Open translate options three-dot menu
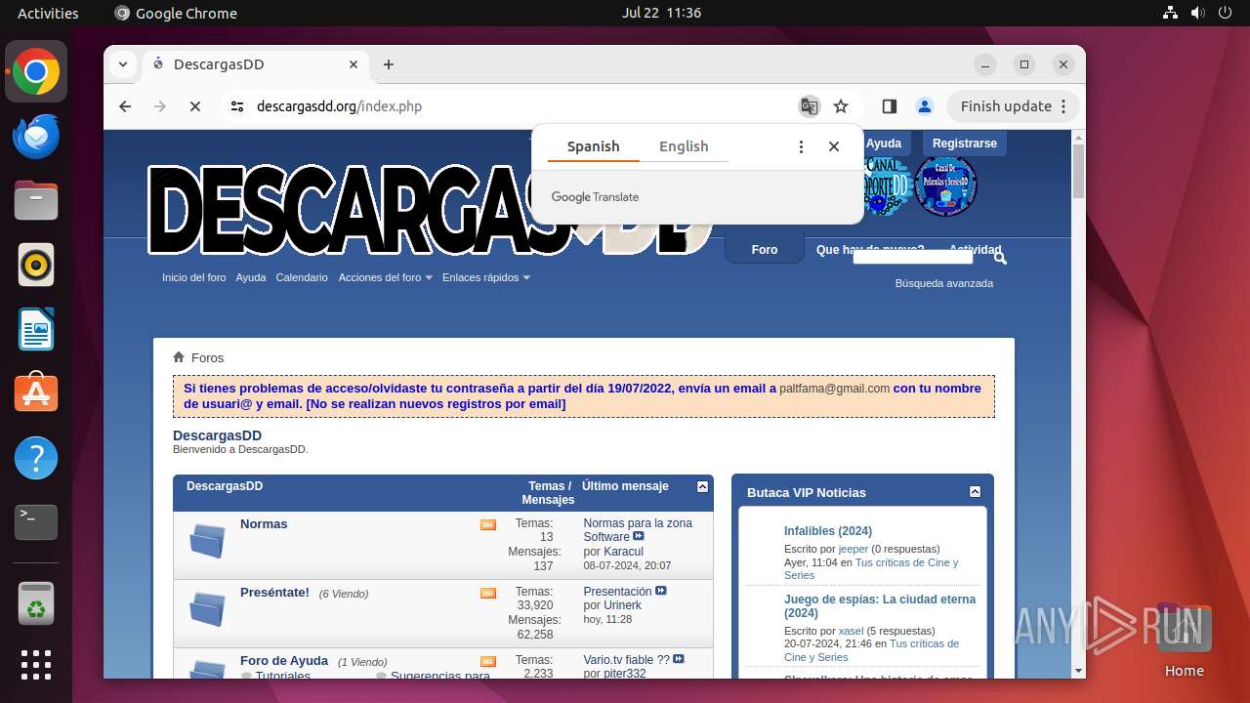Image resolution: width=1250 pixels, height=703 pixels. click(x=801, y=146)
